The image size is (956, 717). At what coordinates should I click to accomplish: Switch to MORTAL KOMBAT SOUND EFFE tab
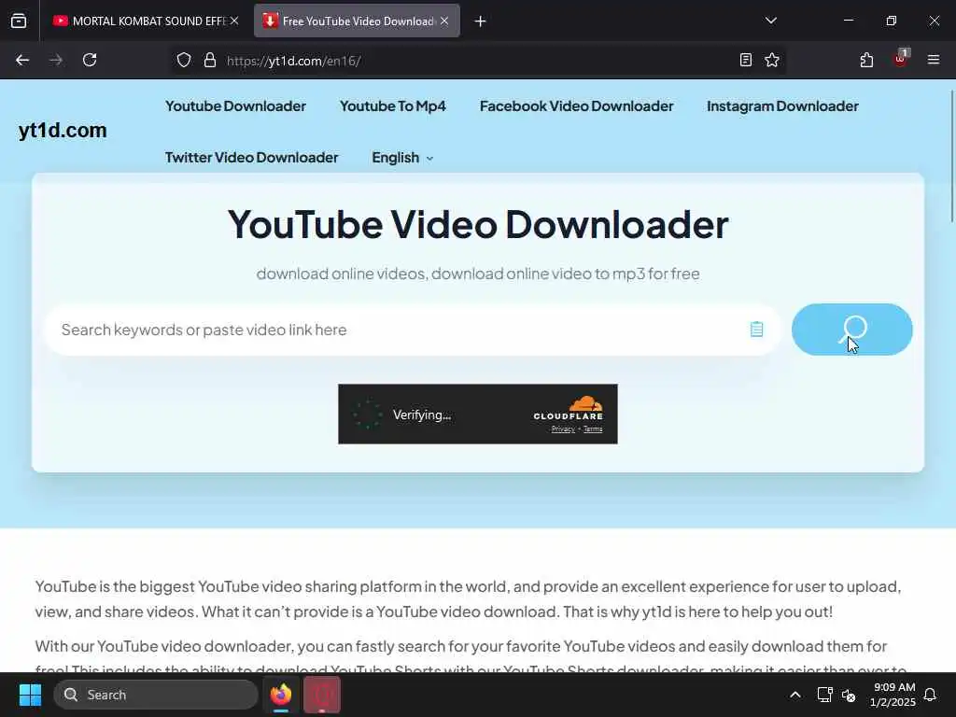[145, 21]
